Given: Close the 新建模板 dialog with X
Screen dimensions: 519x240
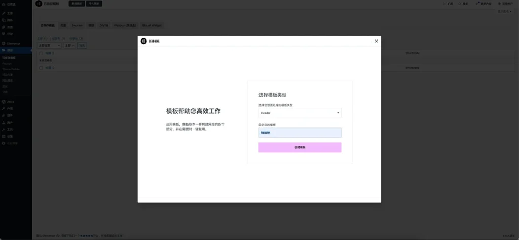Looking at the screenshot, I should point(376,41).
